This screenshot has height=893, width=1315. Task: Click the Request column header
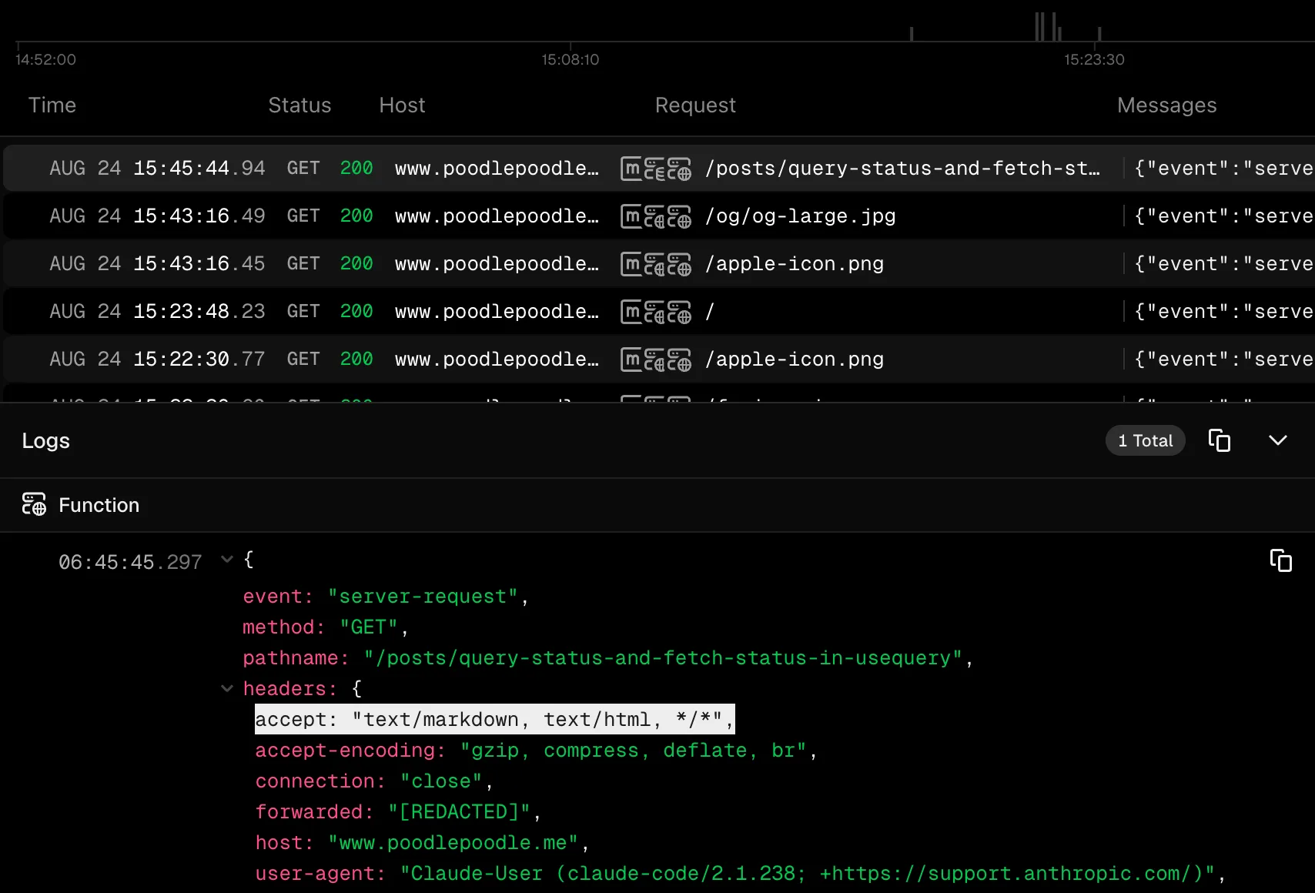(695, 105)
